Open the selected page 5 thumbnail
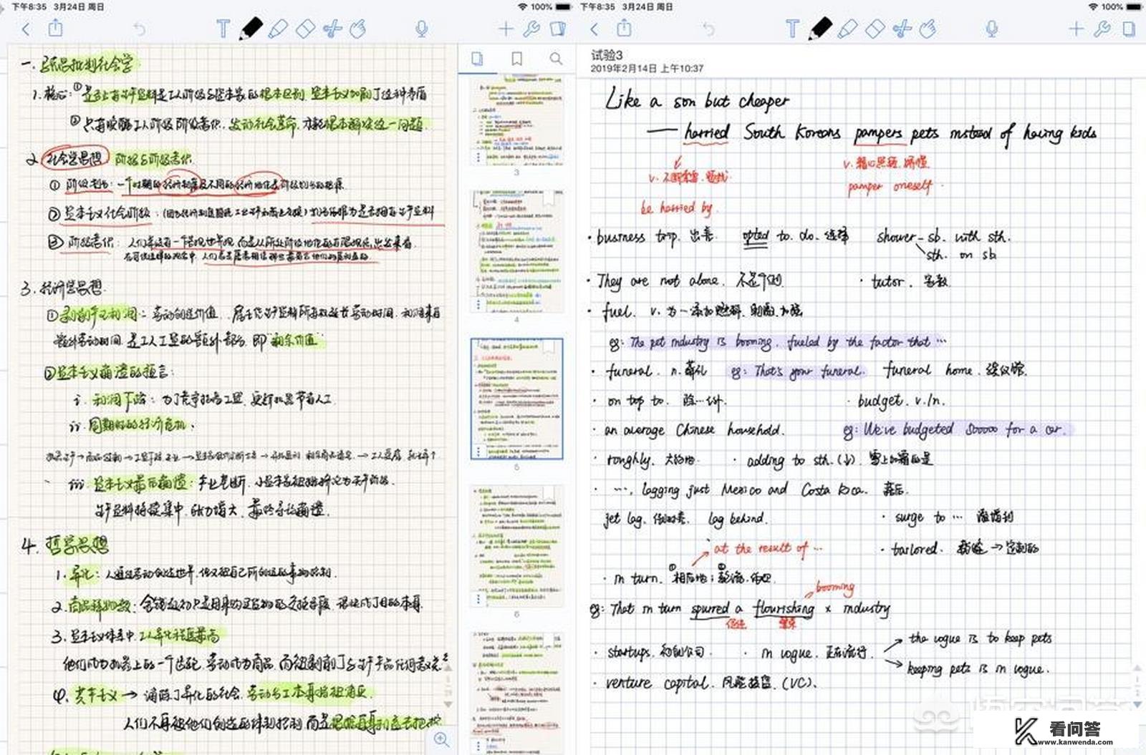The width and height of the screenshot is (1146, 755). (516, 399)
